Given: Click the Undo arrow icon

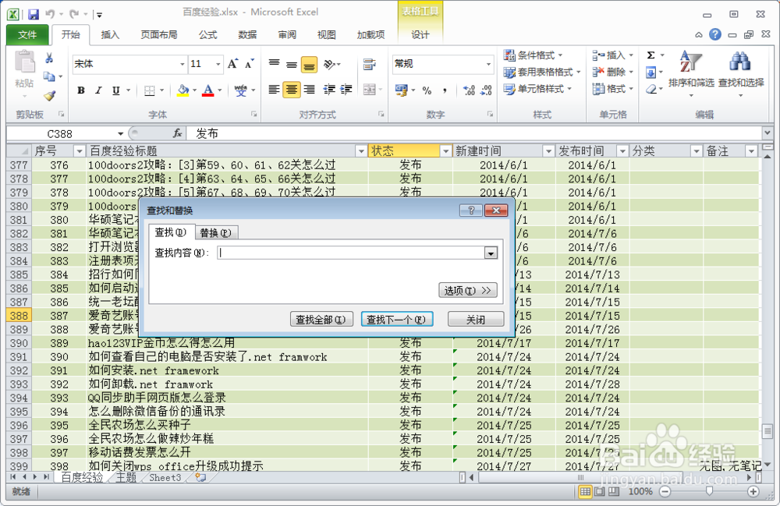Looking at the screenshot, I should (50, 14).
